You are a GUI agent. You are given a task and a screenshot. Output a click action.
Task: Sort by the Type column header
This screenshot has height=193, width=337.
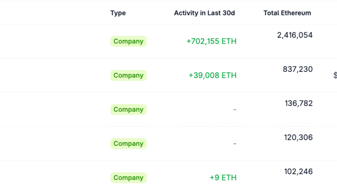118,13
